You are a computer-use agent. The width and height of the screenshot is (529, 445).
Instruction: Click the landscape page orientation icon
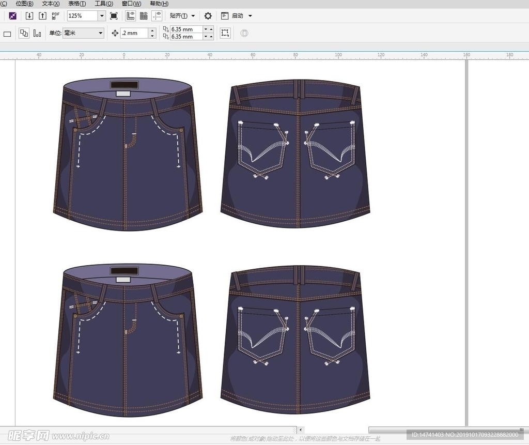7,34
